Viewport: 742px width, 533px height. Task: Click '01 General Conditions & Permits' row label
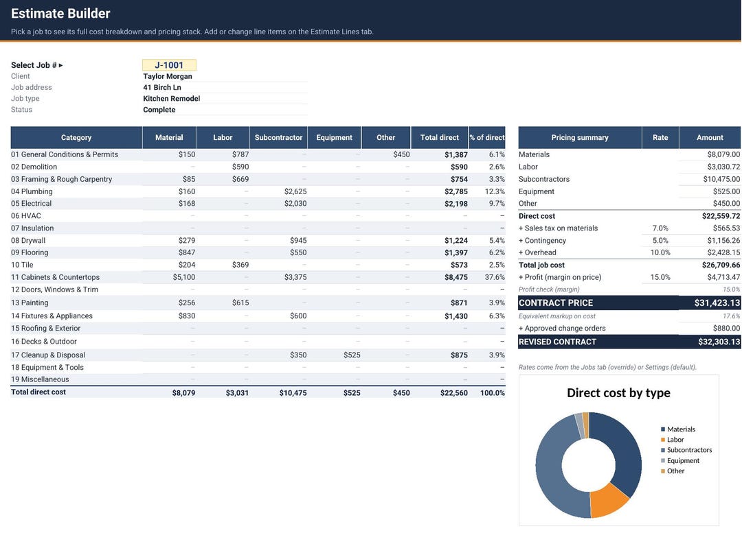(65, 154)
